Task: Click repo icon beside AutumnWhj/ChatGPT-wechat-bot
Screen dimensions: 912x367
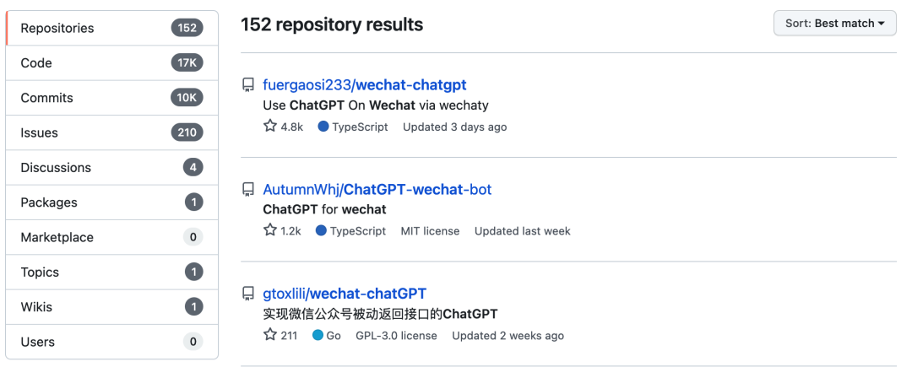Action: point(248,189)
